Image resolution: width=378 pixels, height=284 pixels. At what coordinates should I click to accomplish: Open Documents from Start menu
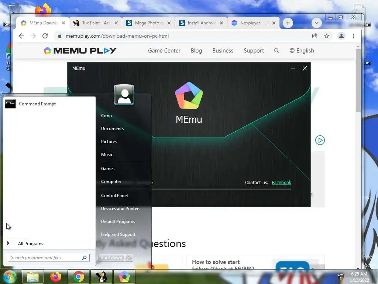[x=112, y=129]
